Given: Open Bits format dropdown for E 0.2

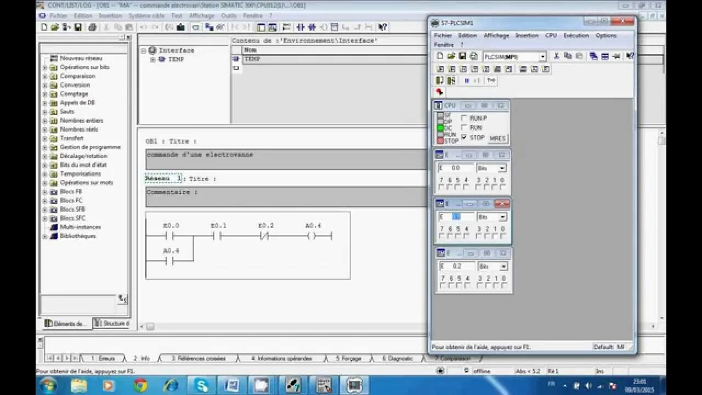Looking at the screenshot, I should point(503,267).
